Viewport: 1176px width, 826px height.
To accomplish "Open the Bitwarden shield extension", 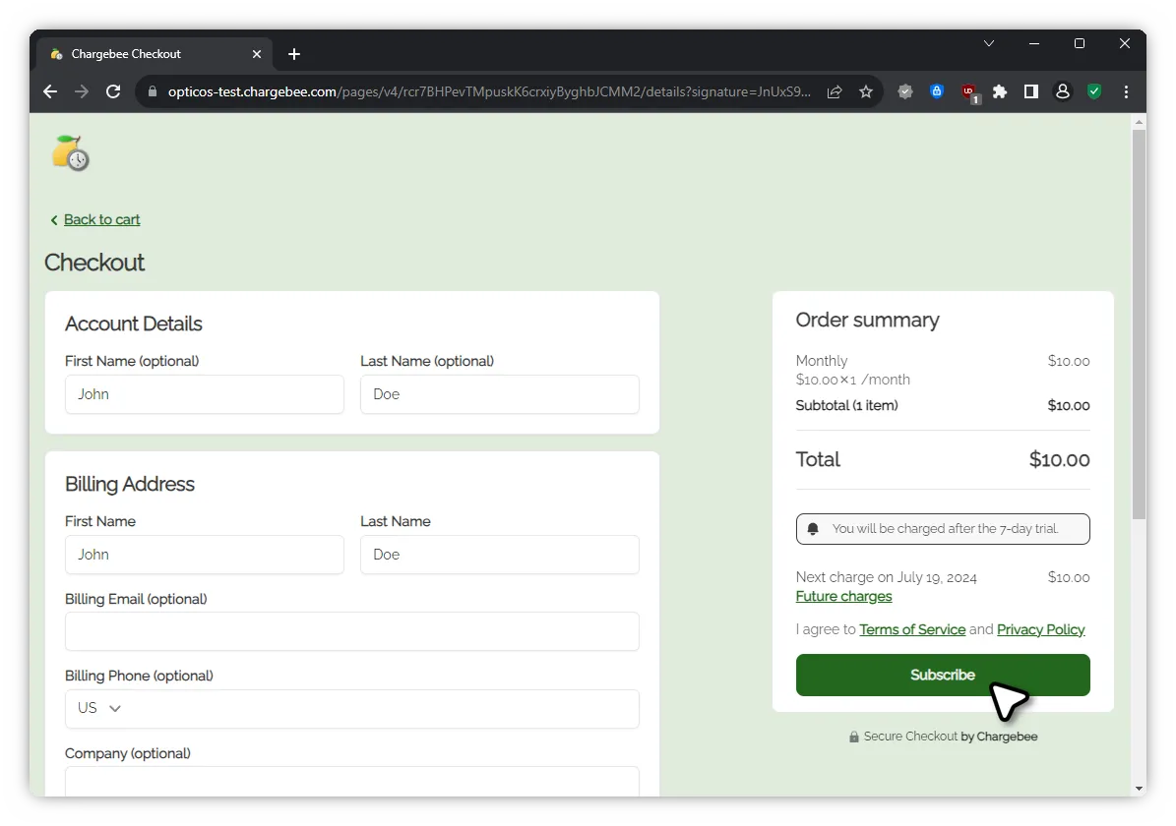I will pyautogui.click(x=937, y=91).
